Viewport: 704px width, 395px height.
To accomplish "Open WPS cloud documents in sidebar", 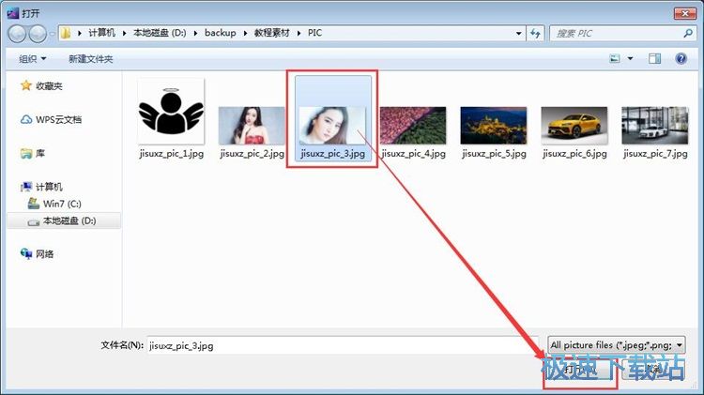I will 52,120.
